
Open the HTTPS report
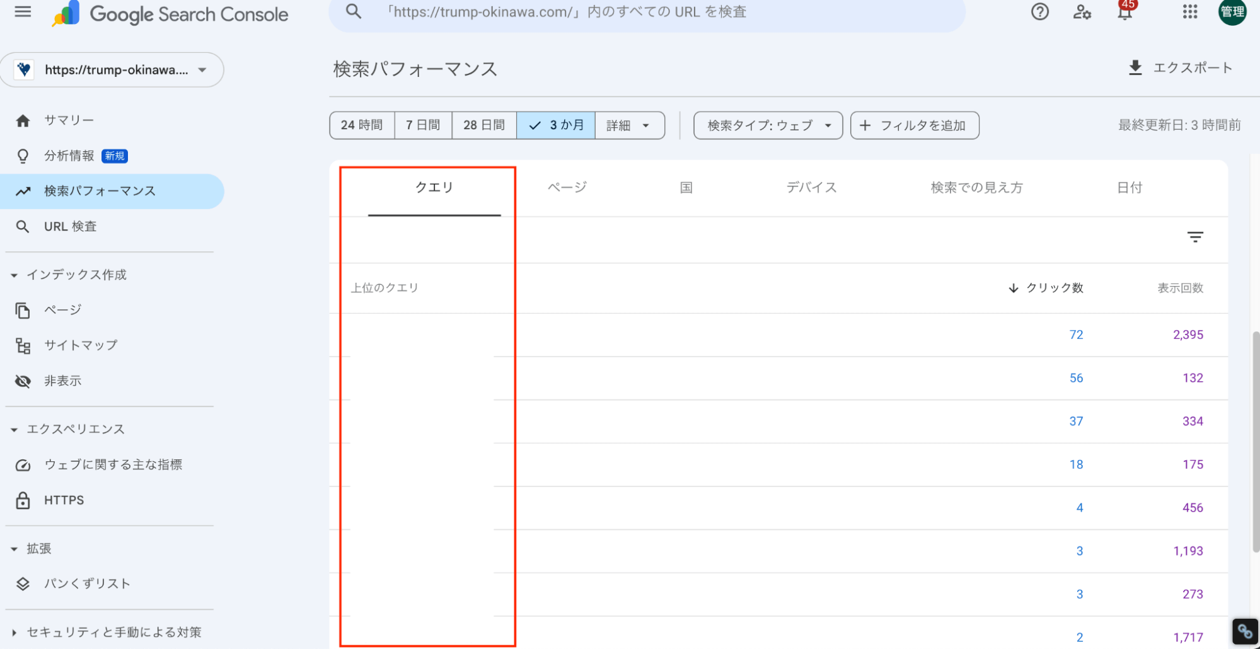point(63,500)
